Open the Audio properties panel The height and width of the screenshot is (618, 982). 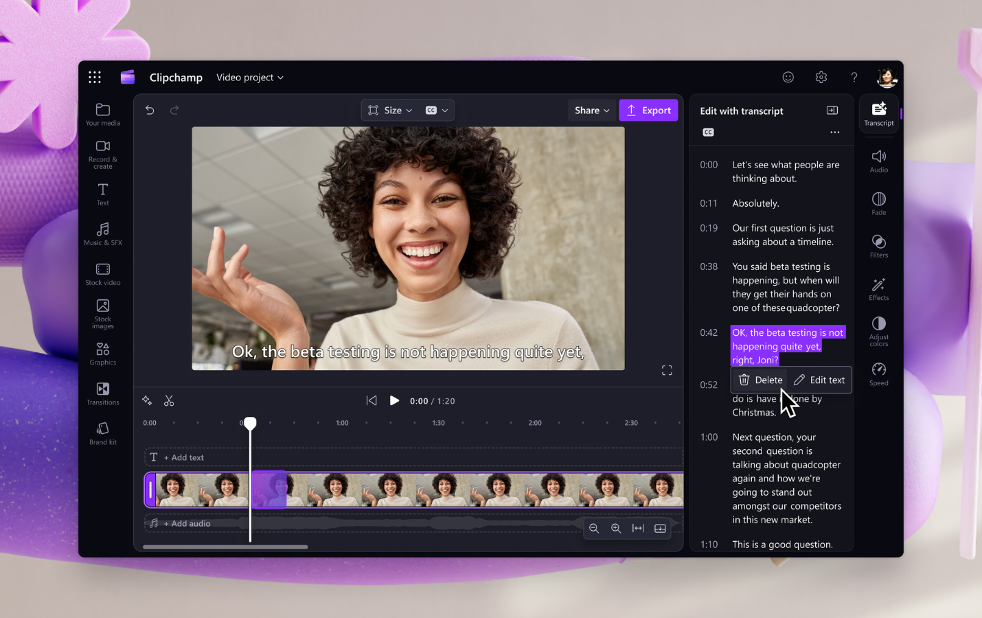(879, 161)
